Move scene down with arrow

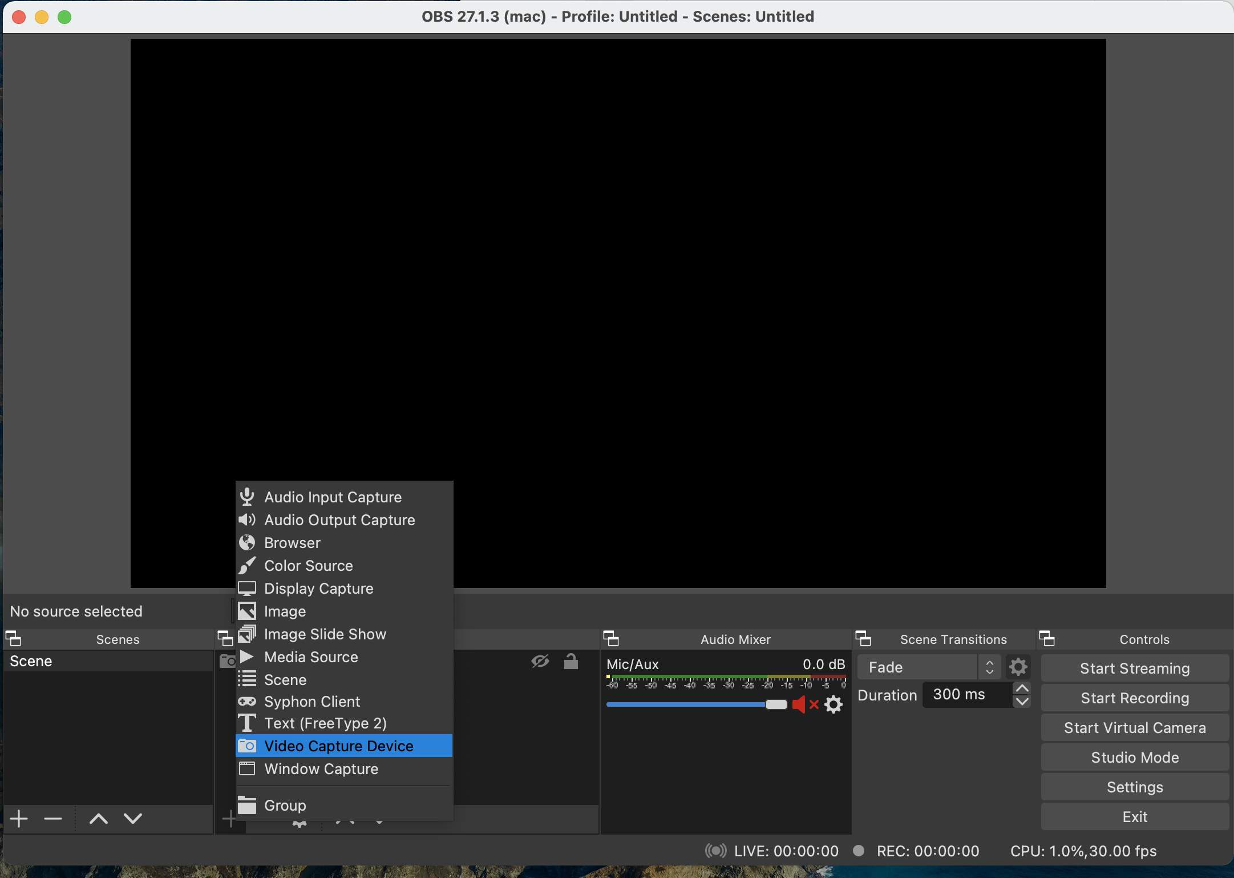click(x=133, y=819)
